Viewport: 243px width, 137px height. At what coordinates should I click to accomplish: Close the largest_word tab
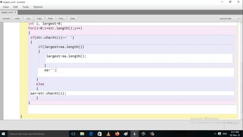point(15,13)
